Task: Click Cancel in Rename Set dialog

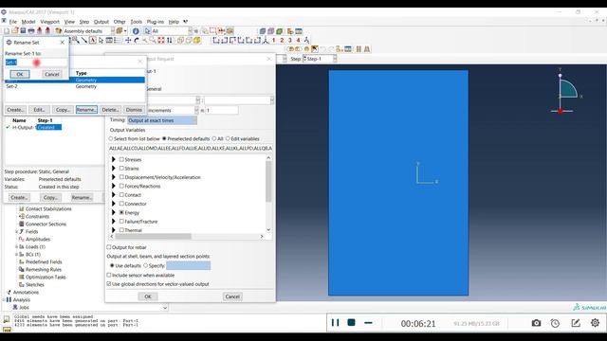Action: point(51,74)
